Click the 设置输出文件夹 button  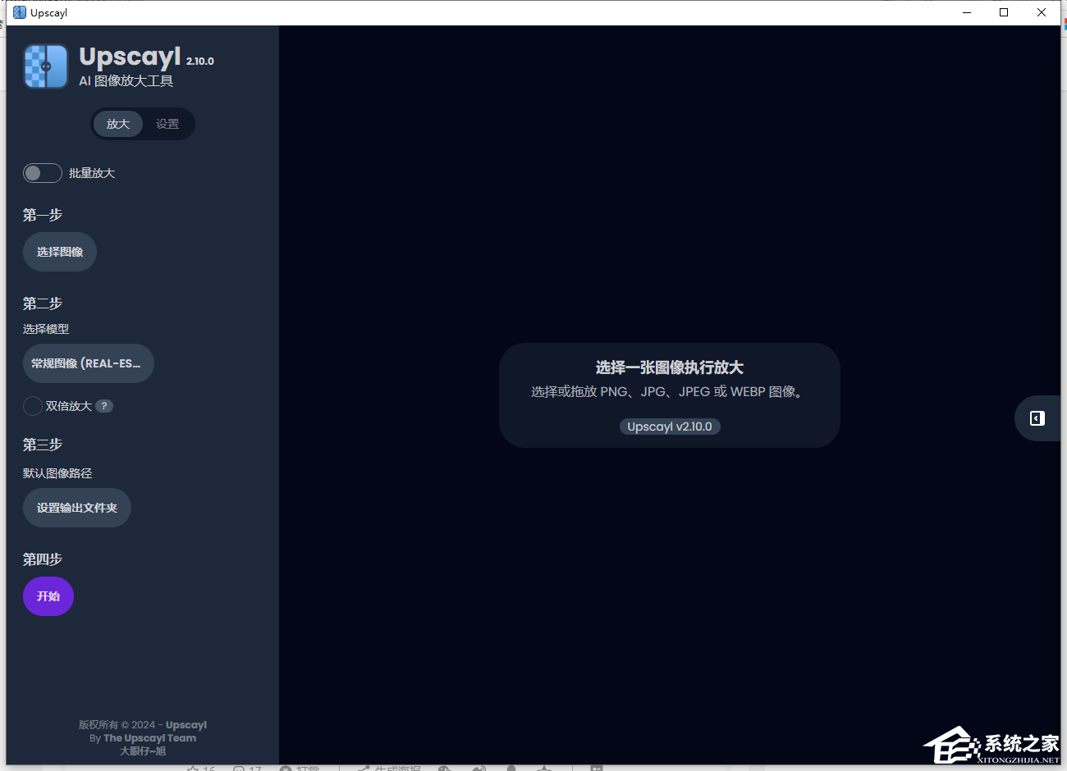(77, 508)
